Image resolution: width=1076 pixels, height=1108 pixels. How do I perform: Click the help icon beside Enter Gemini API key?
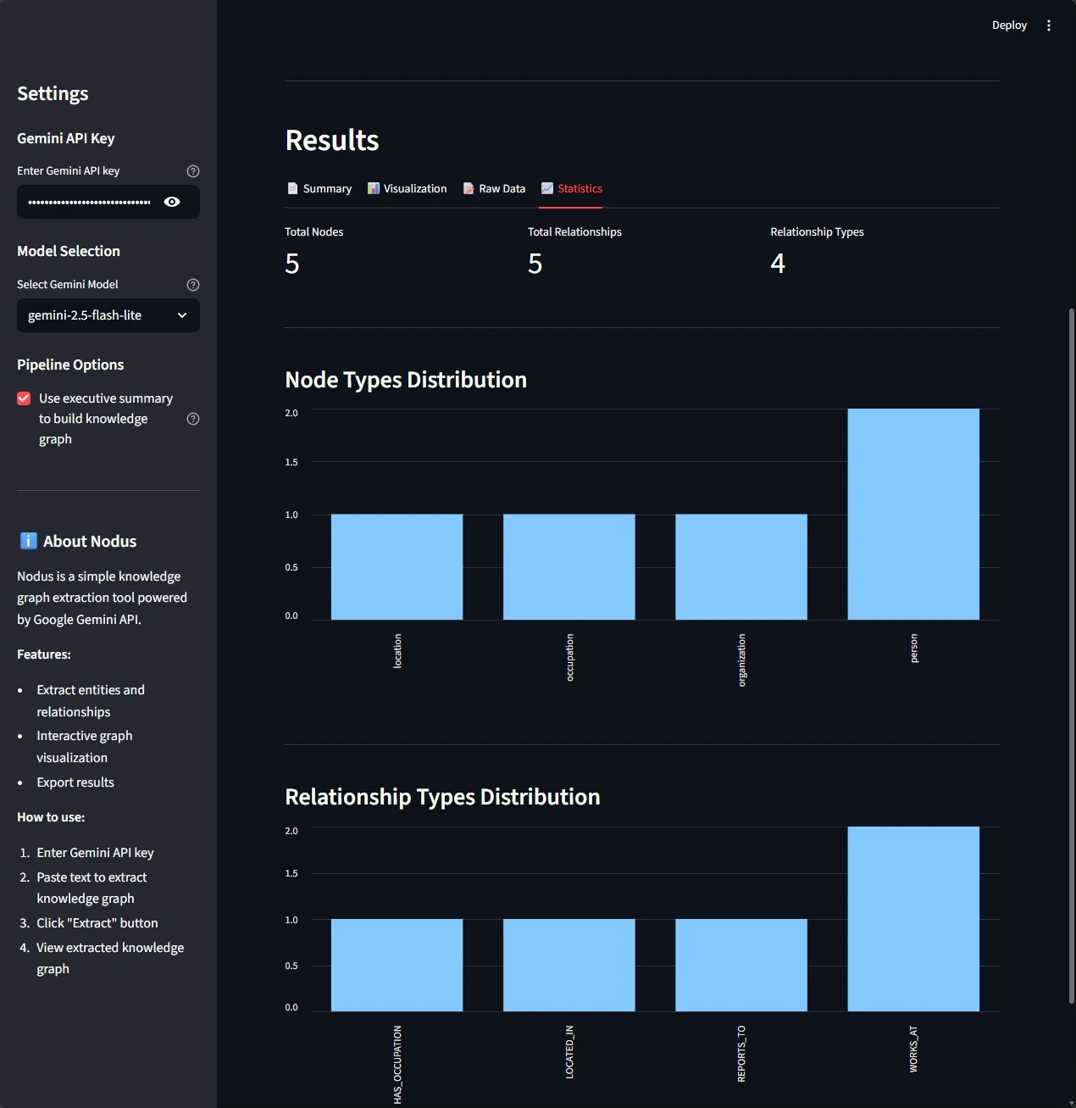point(192,170)
